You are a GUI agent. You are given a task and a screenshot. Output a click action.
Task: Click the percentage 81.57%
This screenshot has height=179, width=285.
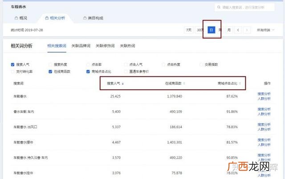(232, 143)
